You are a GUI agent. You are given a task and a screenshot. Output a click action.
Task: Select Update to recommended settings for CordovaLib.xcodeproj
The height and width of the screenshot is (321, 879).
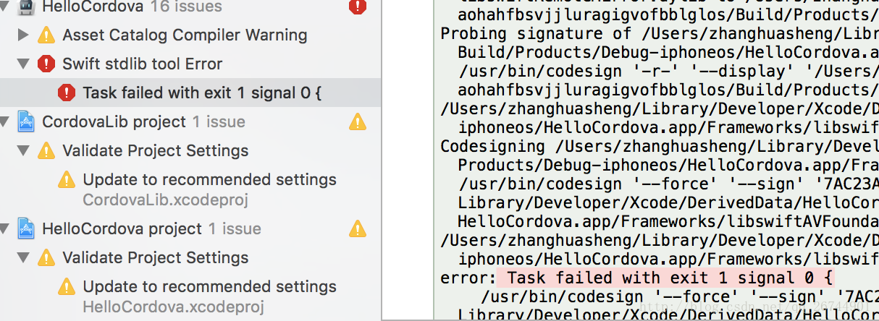pyautogui.click(x=209, y=179)
